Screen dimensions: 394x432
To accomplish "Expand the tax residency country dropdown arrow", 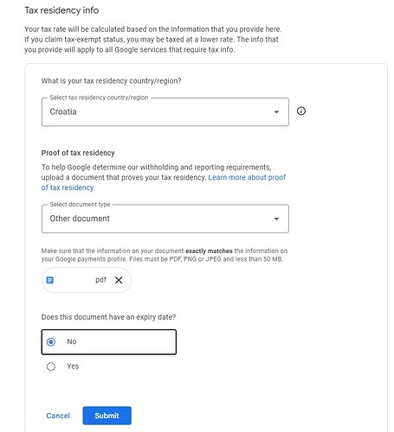I will click(x=276, y=111).
